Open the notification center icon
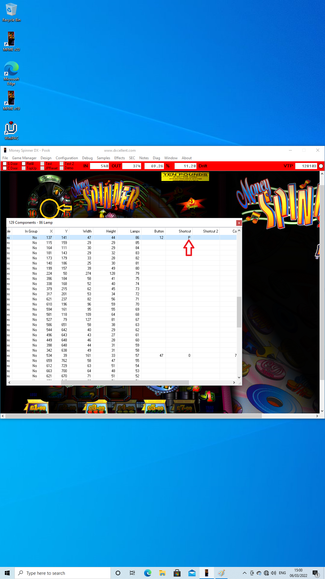The height and width of the screenshot is (579, 325). click(x=315, y=573)
